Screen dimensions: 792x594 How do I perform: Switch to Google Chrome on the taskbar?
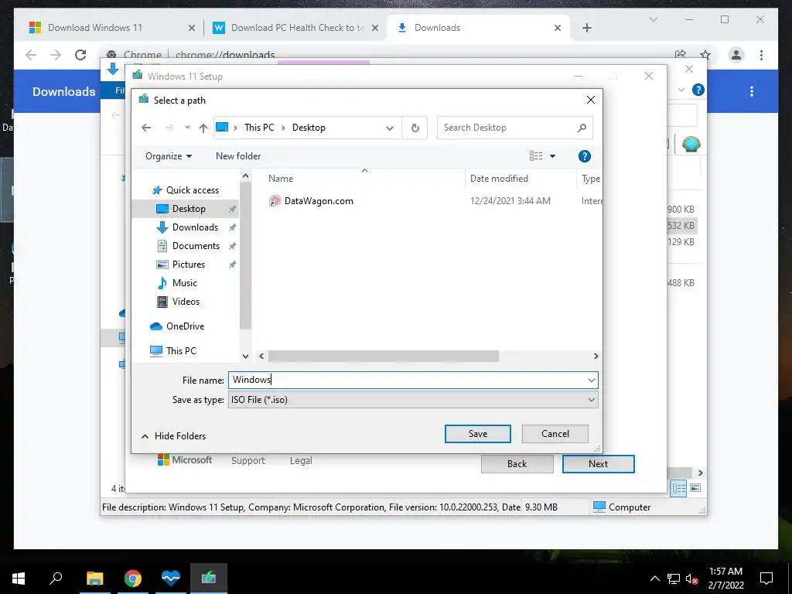tap(133, 579)
